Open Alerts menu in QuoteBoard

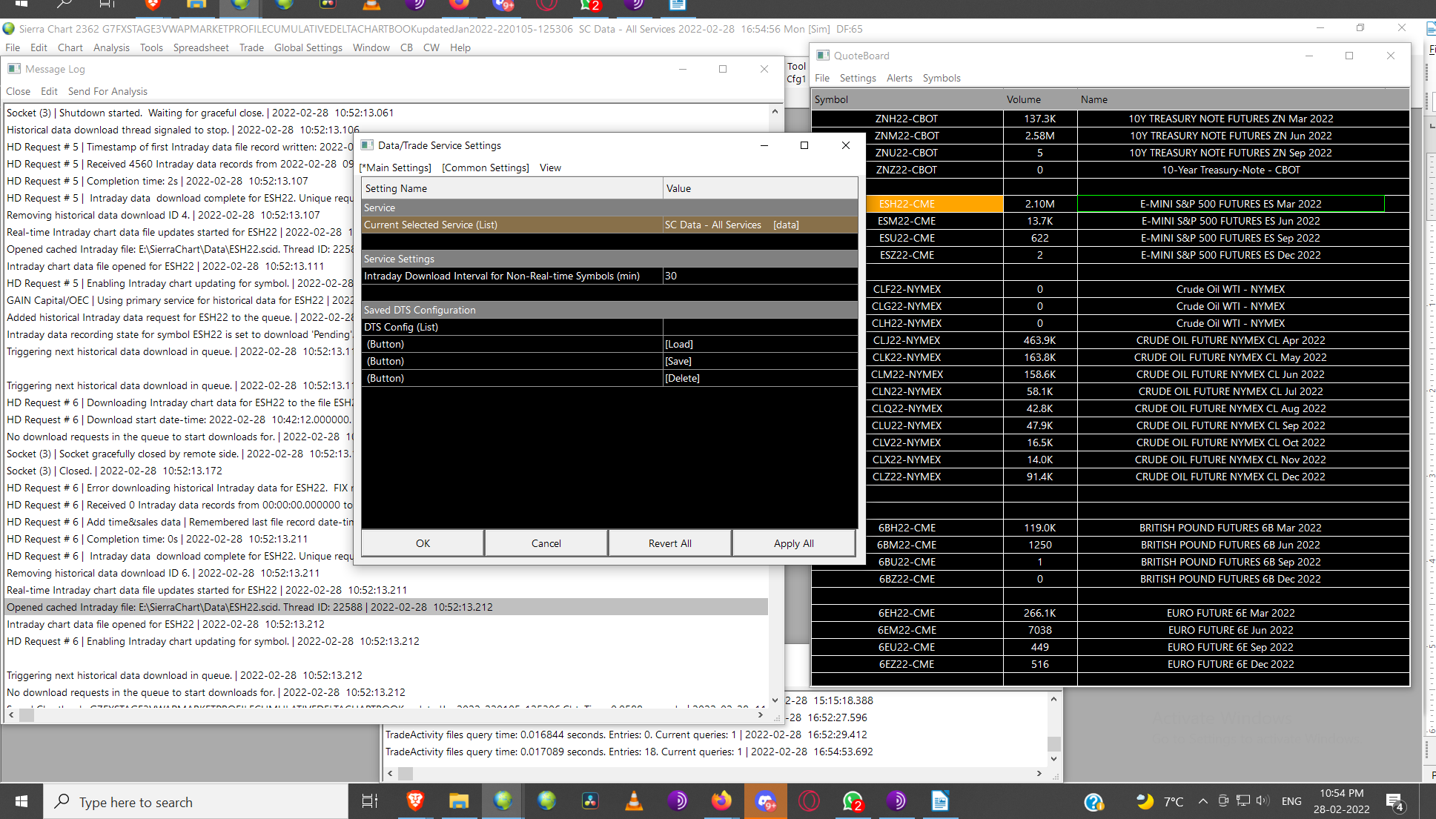click(899, 78)
